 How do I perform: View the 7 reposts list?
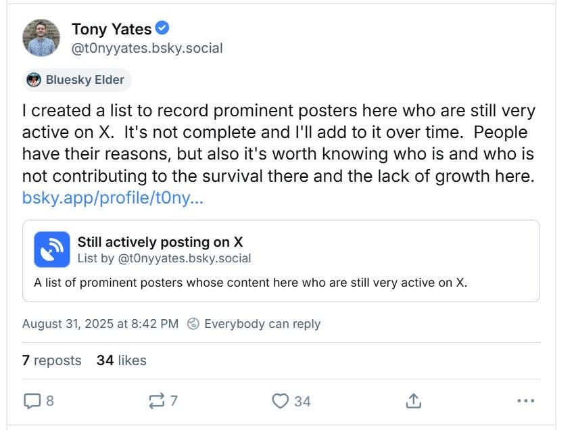tap(51, 360)
